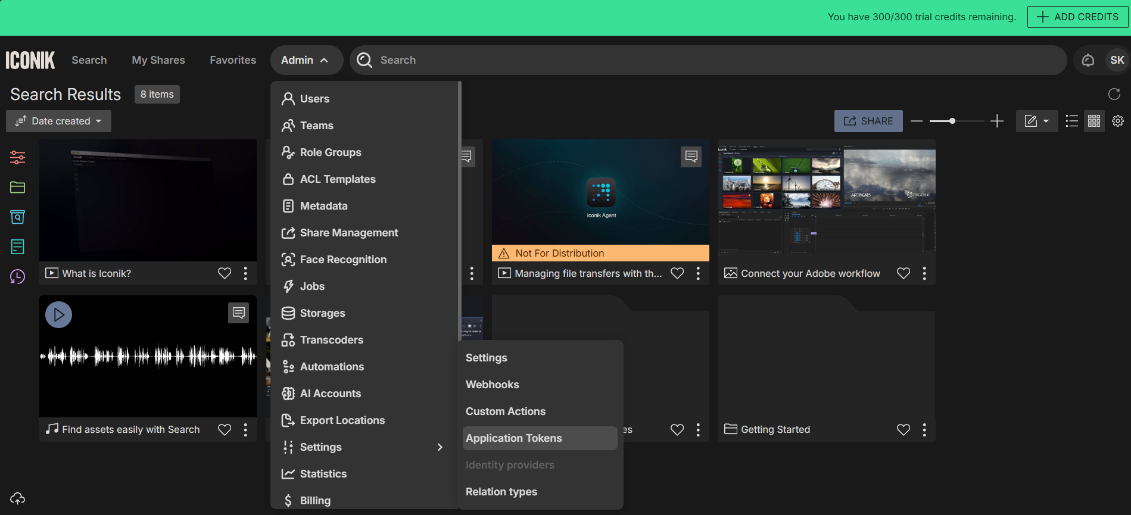
Task: Open more options for Managing file transfers
Action: point(698,273)
